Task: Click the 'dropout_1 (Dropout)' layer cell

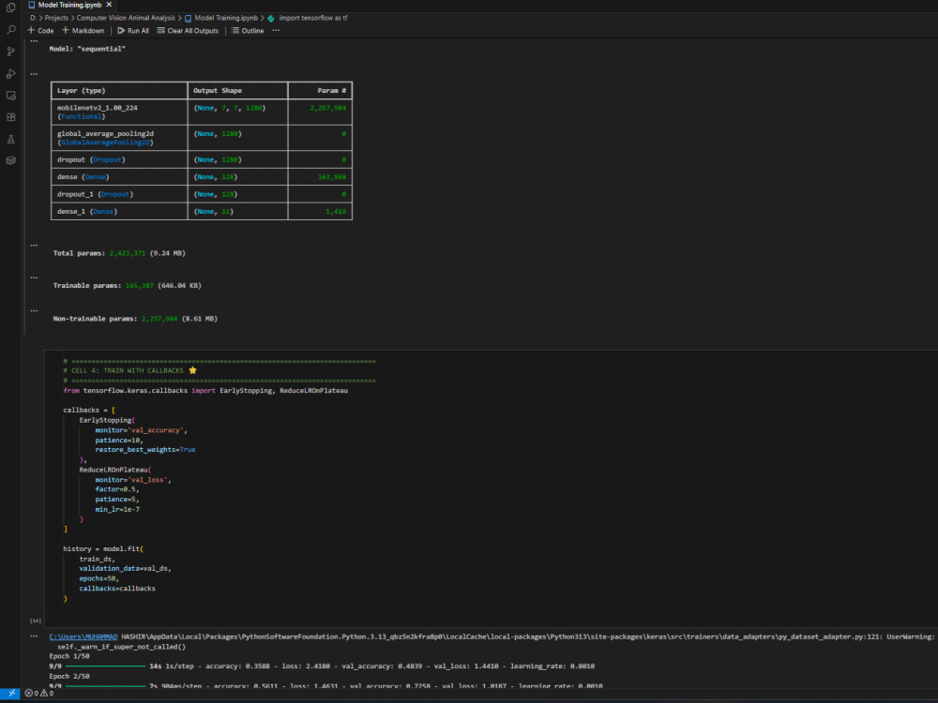Action: click(x=119, y=194)
